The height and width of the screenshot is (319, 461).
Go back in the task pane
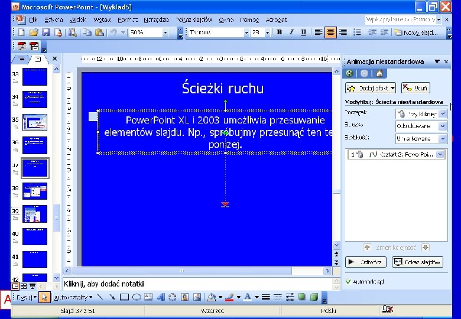pyautogui.click(x=349, y=73)
